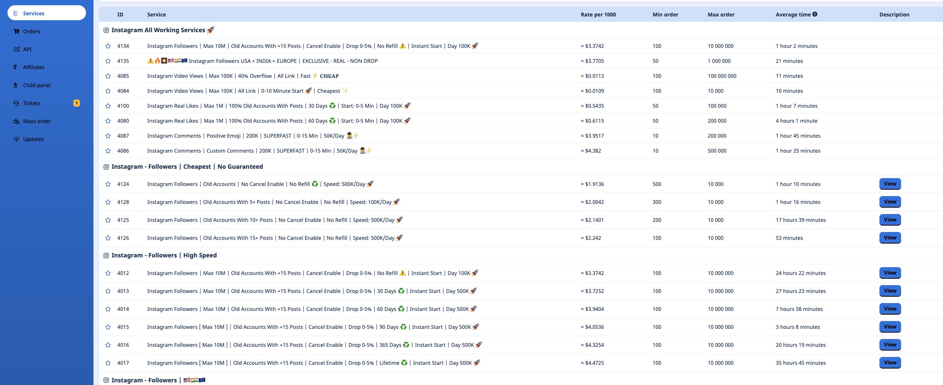Open the Tickets notification badge
The height and width of the screenshot is (385, 943).
pyautogui.click(x=77, y=103)
